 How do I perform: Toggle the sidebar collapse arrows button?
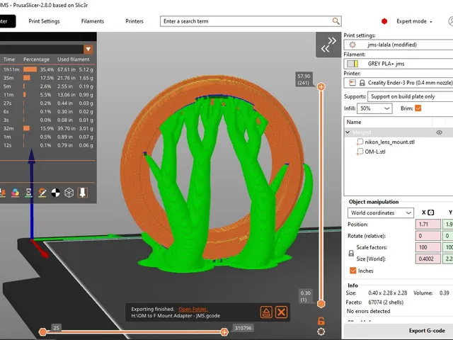pyautogui.click(x=328, y=45)
